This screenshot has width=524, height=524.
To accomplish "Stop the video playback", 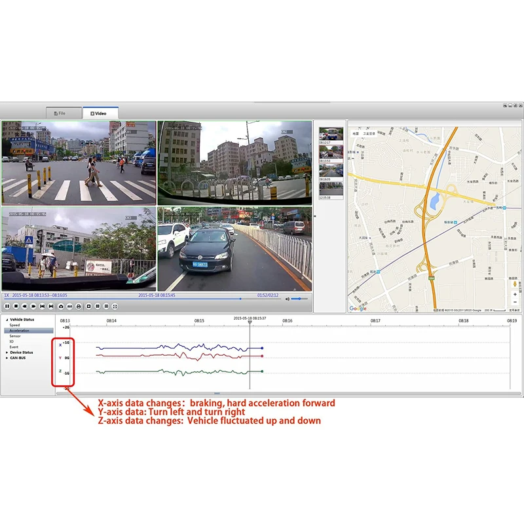I will coord(16,306).
